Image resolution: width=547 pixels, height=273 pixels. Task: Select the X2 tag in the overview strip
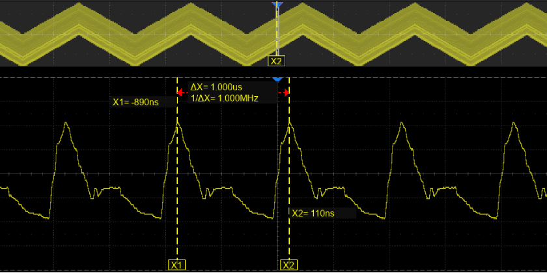(x=277, y=61)
